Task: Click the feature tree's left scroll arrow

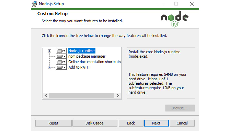Action: click(46, 96)
